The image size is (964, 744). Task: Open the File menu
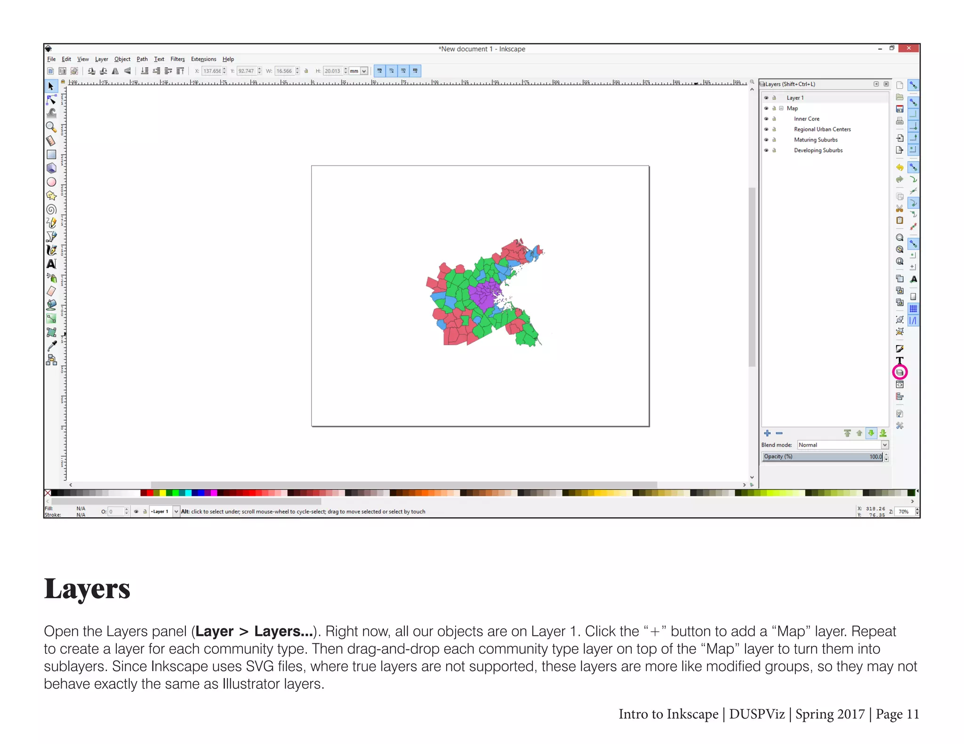tap(51, 59)
